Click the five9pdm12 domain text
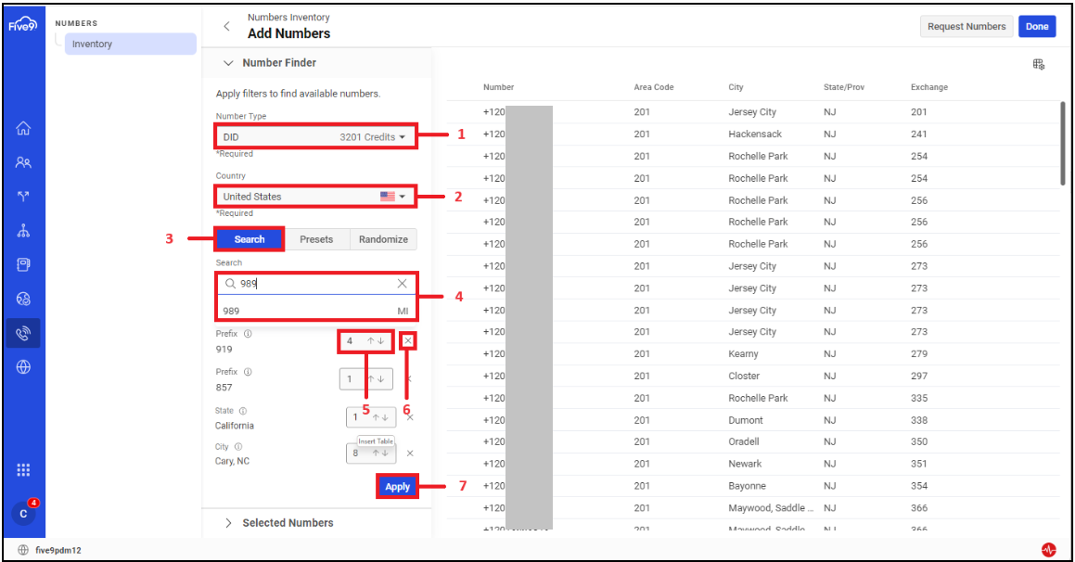Screen dimensions: 1075x562 [x=58, y=550]
